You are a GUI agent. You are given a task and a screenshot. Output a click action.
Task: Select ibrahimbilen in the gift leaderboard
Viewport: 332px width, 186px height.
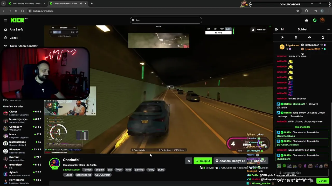point(312,45)
